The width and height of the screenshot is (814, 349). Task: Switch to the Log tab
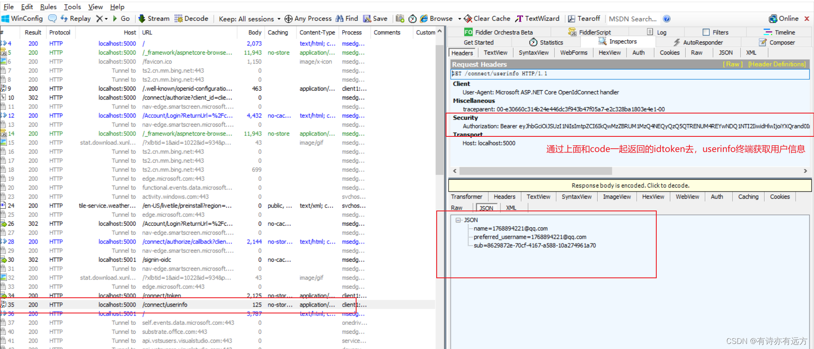[657, 32]
